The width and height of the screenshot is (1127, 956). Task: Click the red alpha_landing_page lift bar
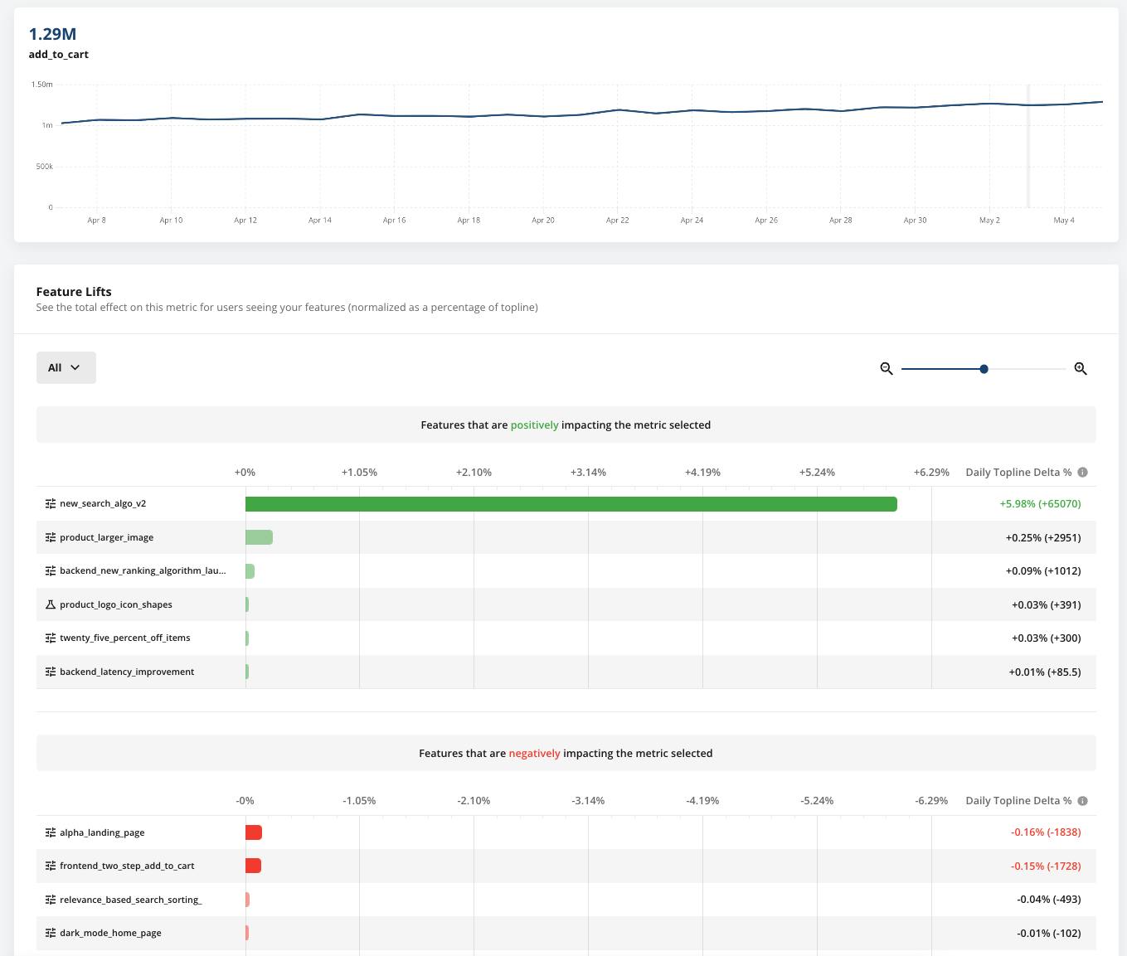pyautogui.click(x=254, y=832)
